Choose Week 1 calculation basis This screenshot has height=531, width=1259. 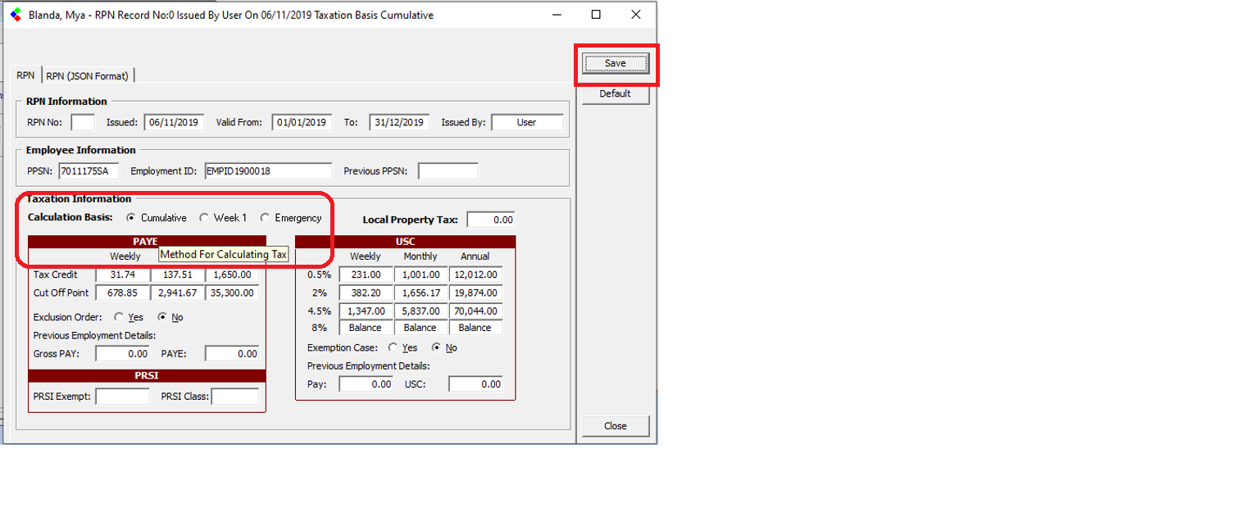(x=204, y=218)
